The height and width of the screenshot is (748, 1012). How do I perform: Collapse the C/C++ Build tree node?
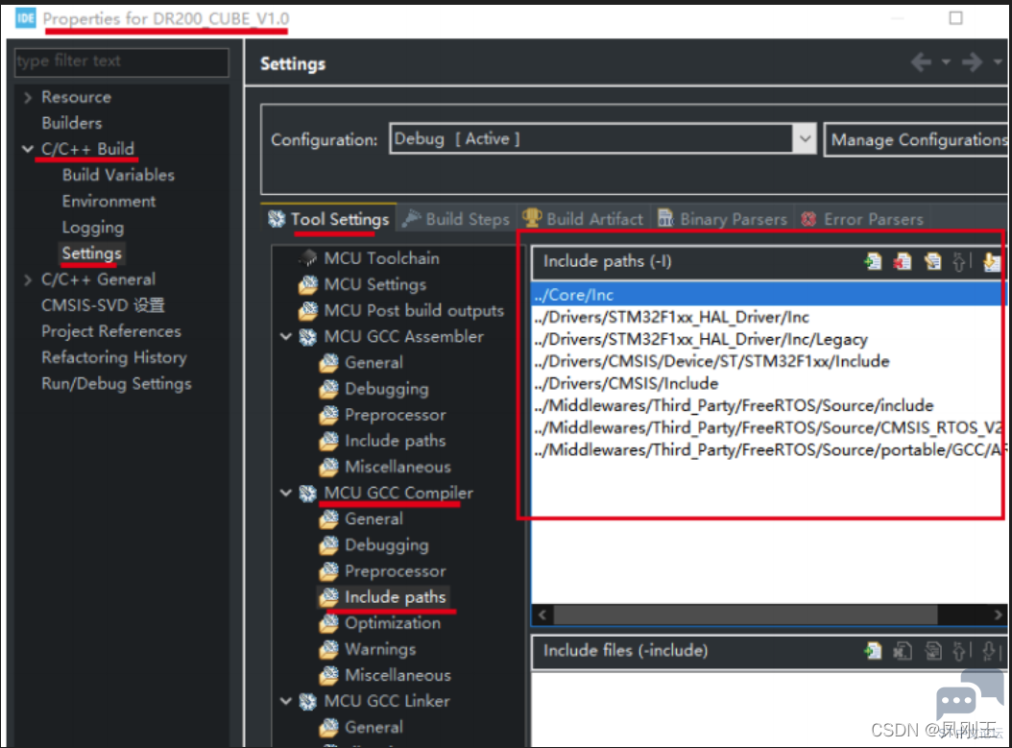28,149
